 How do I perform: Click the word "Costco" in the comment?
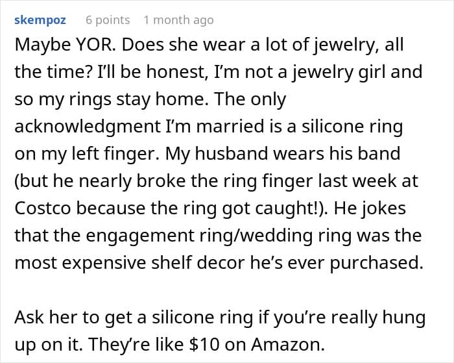tap(43, 208)
